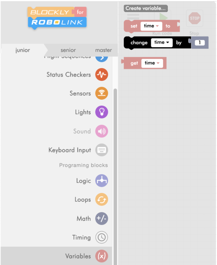Image resolution: width=217 pixels, height=265 pixels.
Task: Select the Sound speaker icon
Action: click(101, 131)
